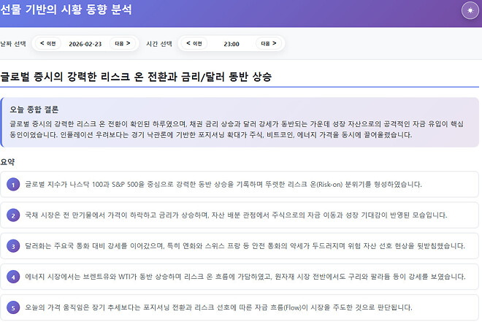482x322 pixels.
Task: Click the page title '선물 기반의 시황 동향 분석'
Action: [66, 9]
